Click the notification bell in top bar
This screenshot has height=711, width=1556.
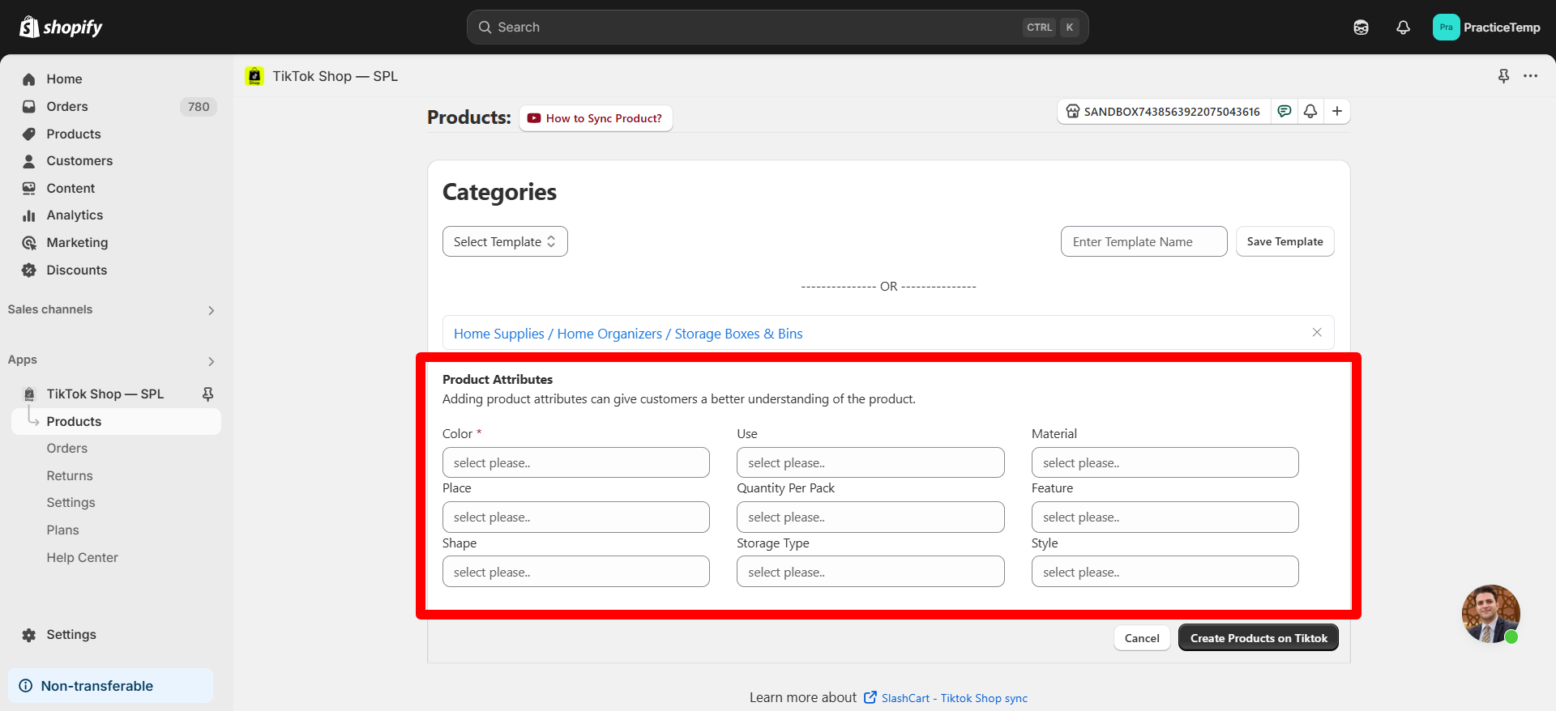tap(1403, 28)
